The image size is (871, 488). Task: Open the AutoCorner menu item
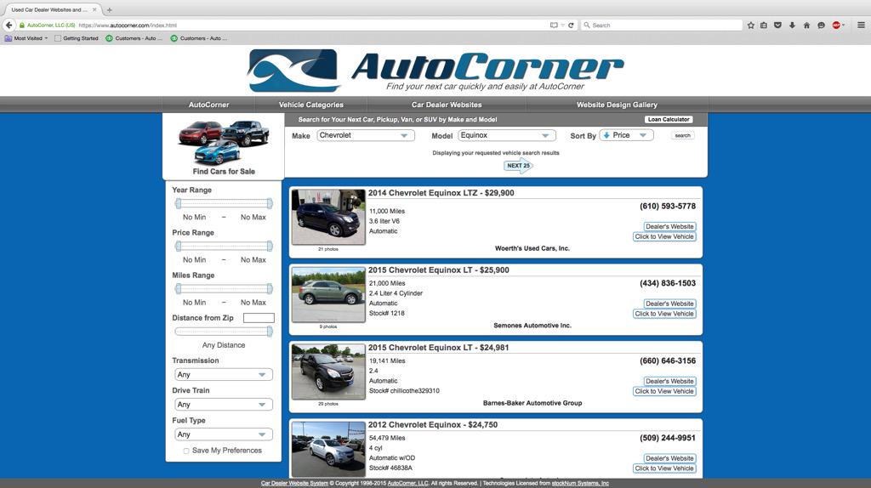click(208, 105)
